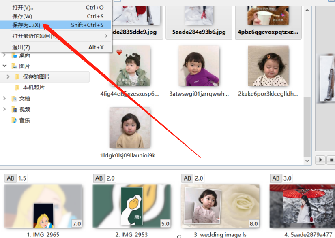Image resolution: width=335 pixels, height=238 pixels.
Task: Click 退出(Z) to exit the app
Action: [21, 47]
